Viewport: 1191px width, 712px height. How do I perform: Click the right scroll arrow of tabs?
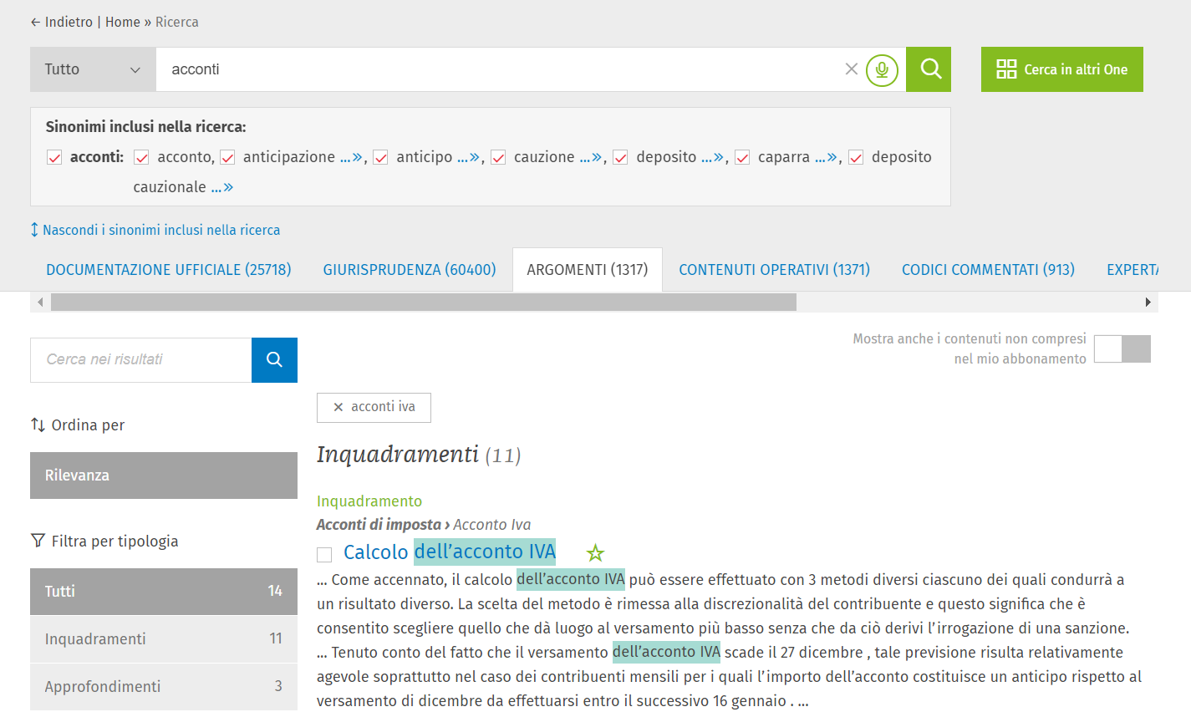[x=1148, y=303]
